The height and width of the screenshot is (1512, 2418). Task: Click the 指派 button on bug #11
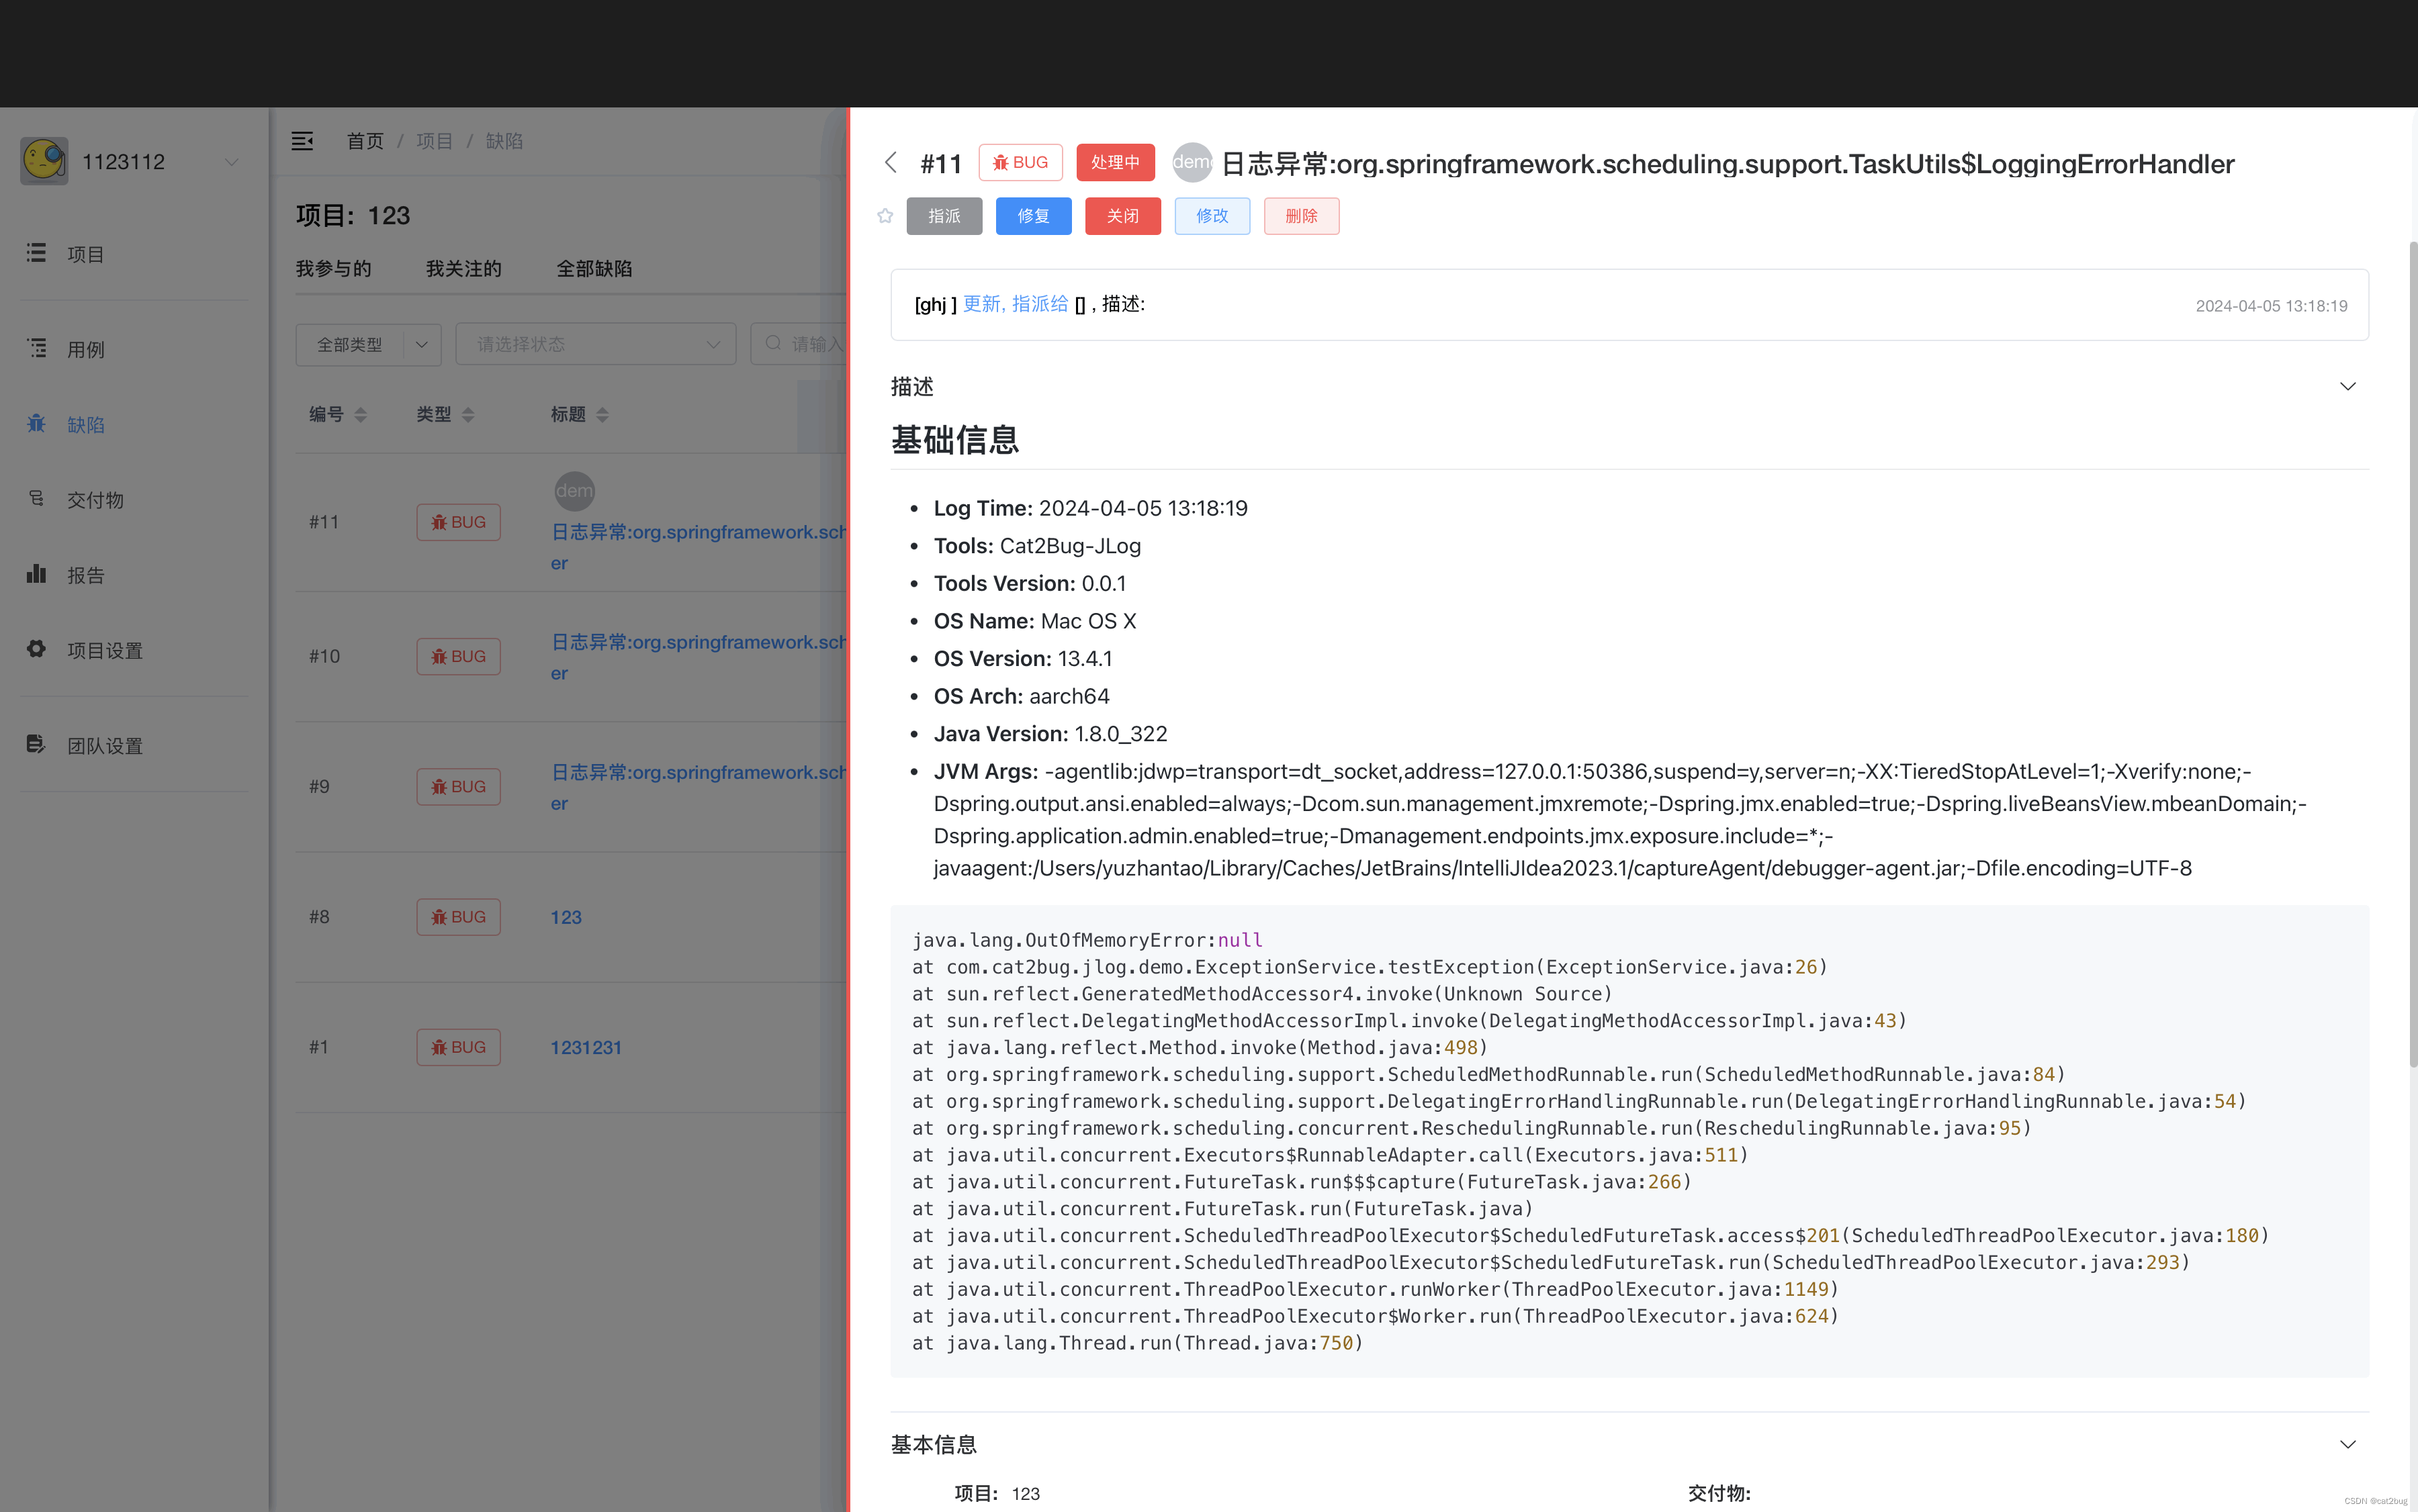pyautogui.click(x=944, y=215)
